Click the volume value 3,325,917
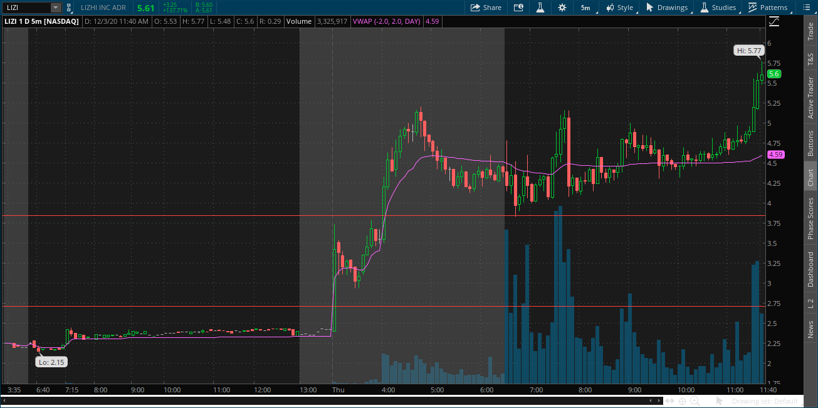Viewport: 818px width, 408px height. tap(332, 21)
